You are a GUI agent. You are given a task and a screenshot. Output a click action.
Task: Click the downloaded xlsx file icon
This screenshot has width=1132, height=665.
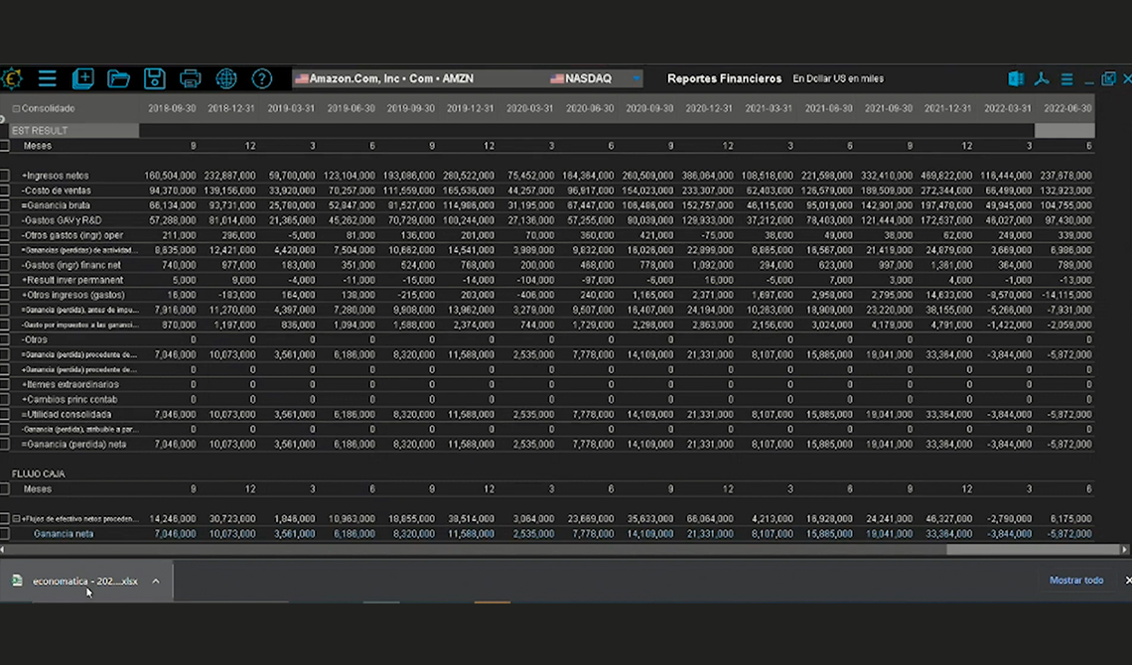(x=17, y=581)
